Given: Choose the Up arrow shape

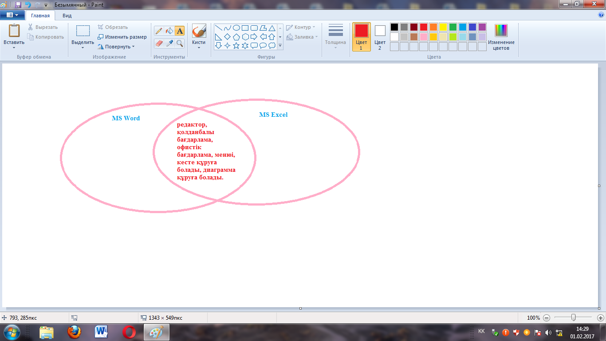Looking at the screenshot, I should (272, 36).
